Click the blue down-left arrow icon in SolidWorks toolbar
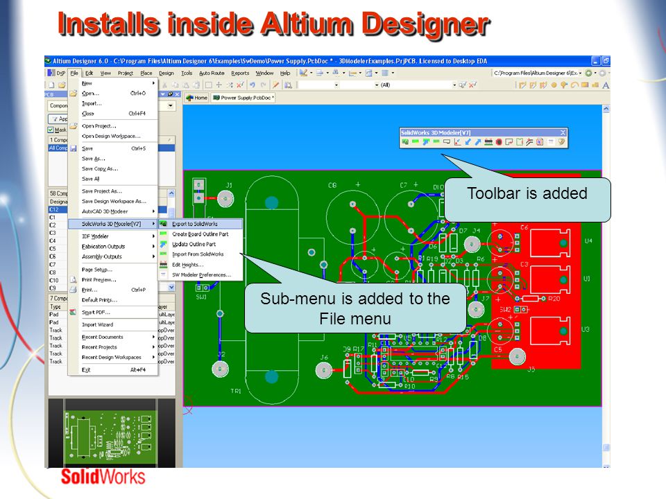Viewport: 666px width, 499px height. [468, 141]
